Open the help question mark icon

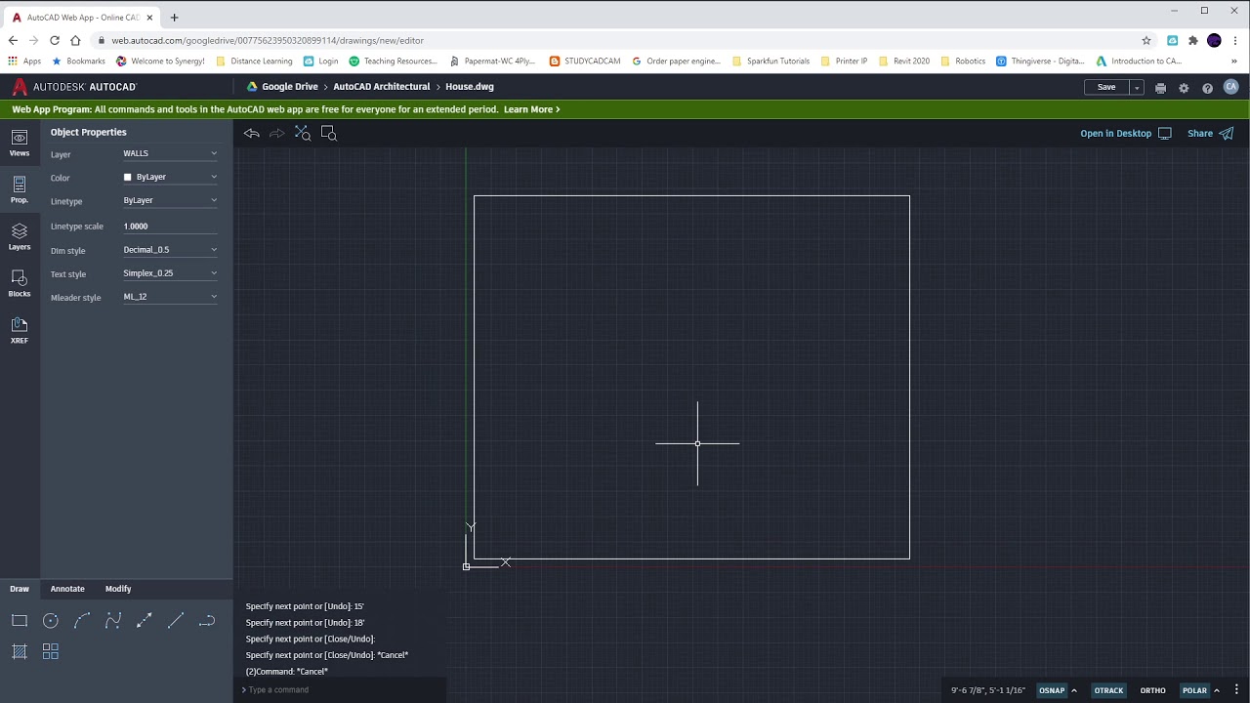[x=1207, y=88]
